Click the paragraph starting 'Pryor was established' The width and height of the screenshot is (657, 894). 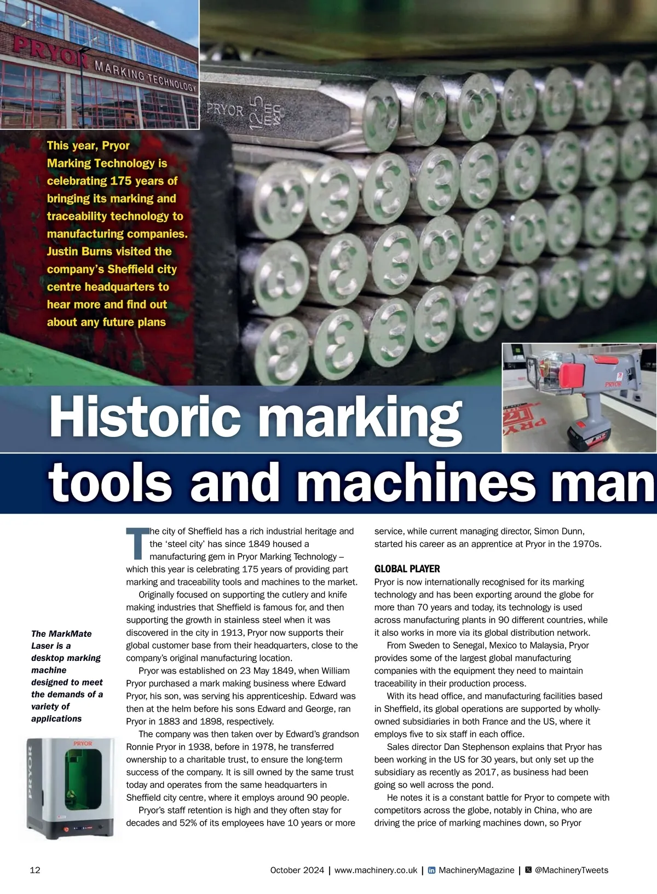[x=241, y=696]
